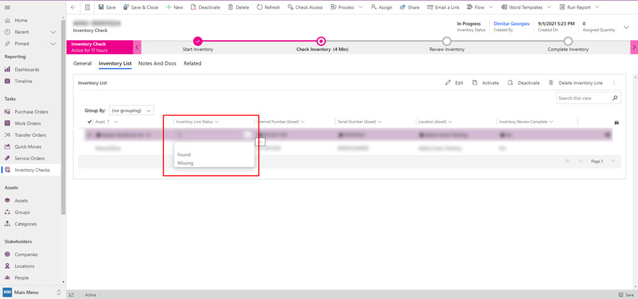Click the Save icon in command bar
The height and width of the screenshot is (299, 638).
point(102,8)
